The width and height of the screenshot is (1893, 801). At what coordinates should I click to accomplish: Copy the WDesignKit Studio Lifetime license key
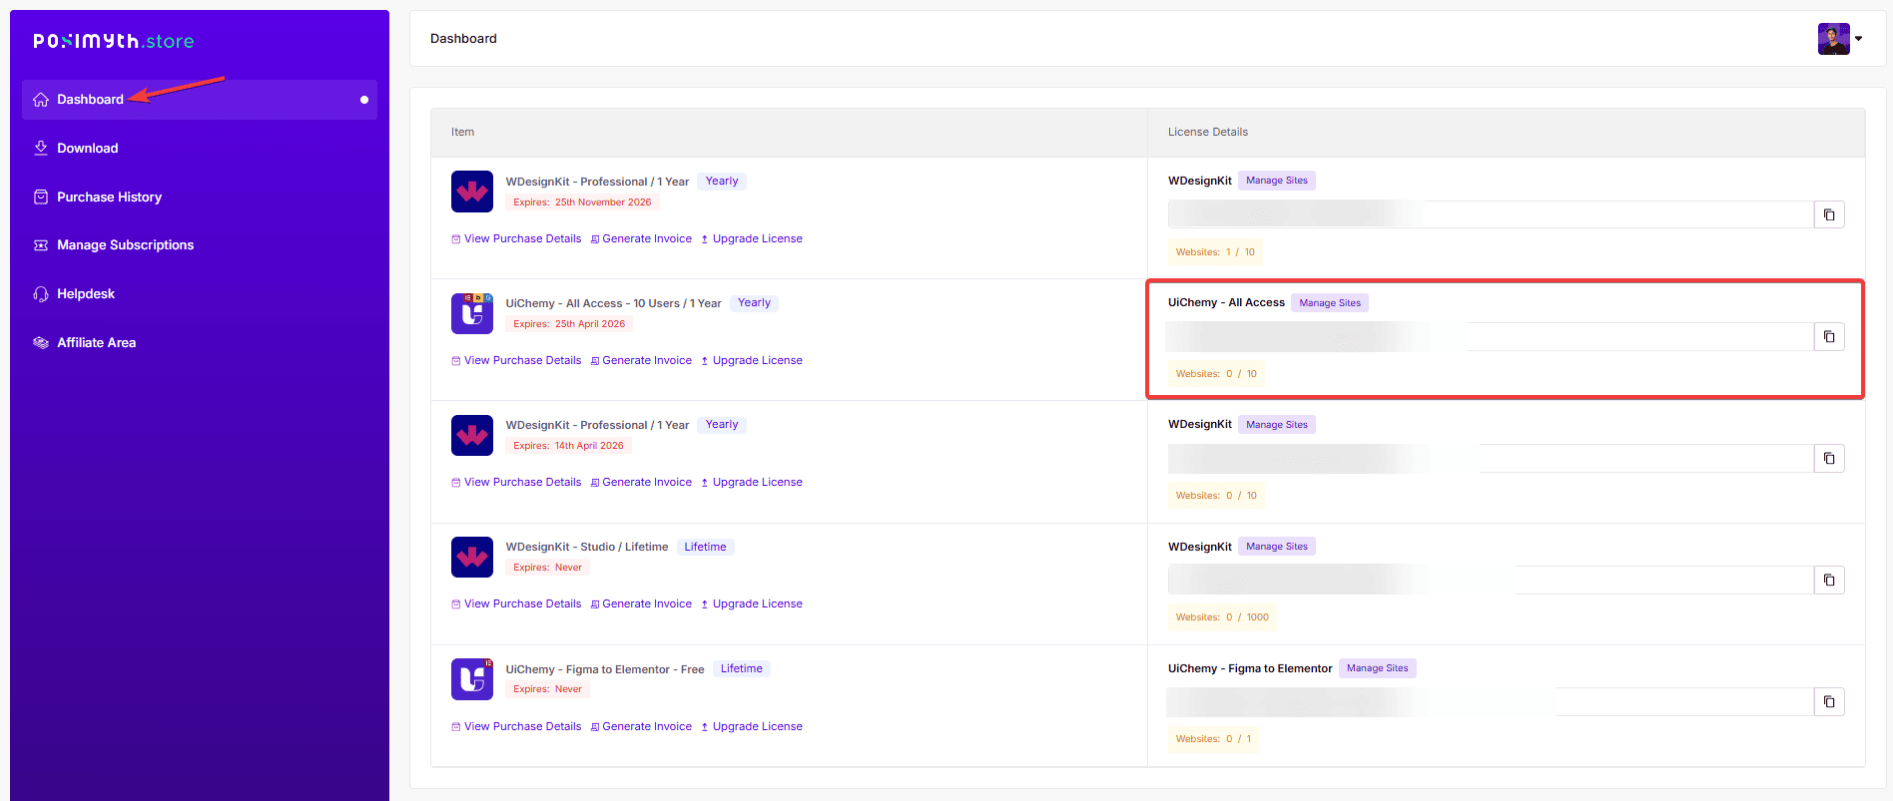[1828, 581]
